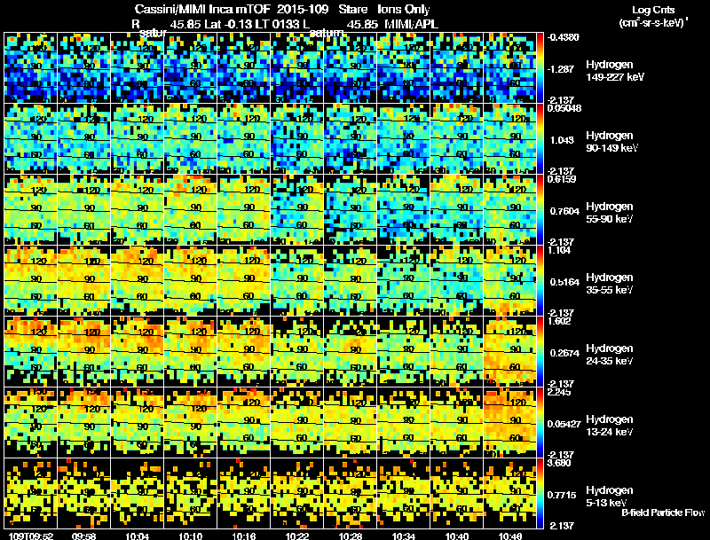Click the Hydrogen 149-227 keV row label

tap(615, 71)
